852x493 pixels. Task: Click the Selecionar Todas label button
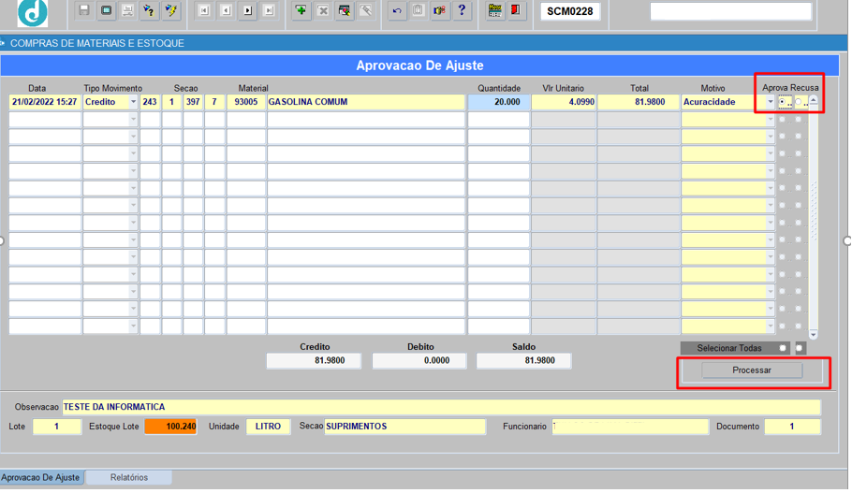[729, 348]
